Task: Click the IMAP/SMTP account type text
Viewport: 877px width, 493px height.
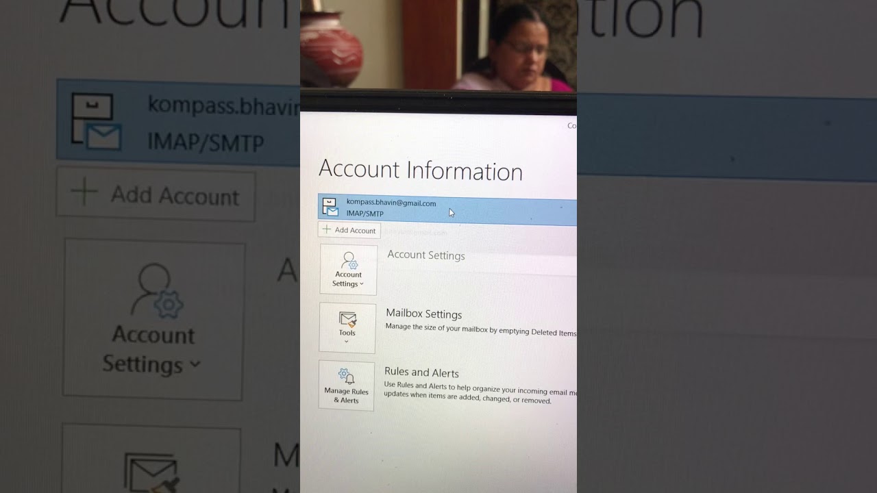Action: [x=365, y=214]
